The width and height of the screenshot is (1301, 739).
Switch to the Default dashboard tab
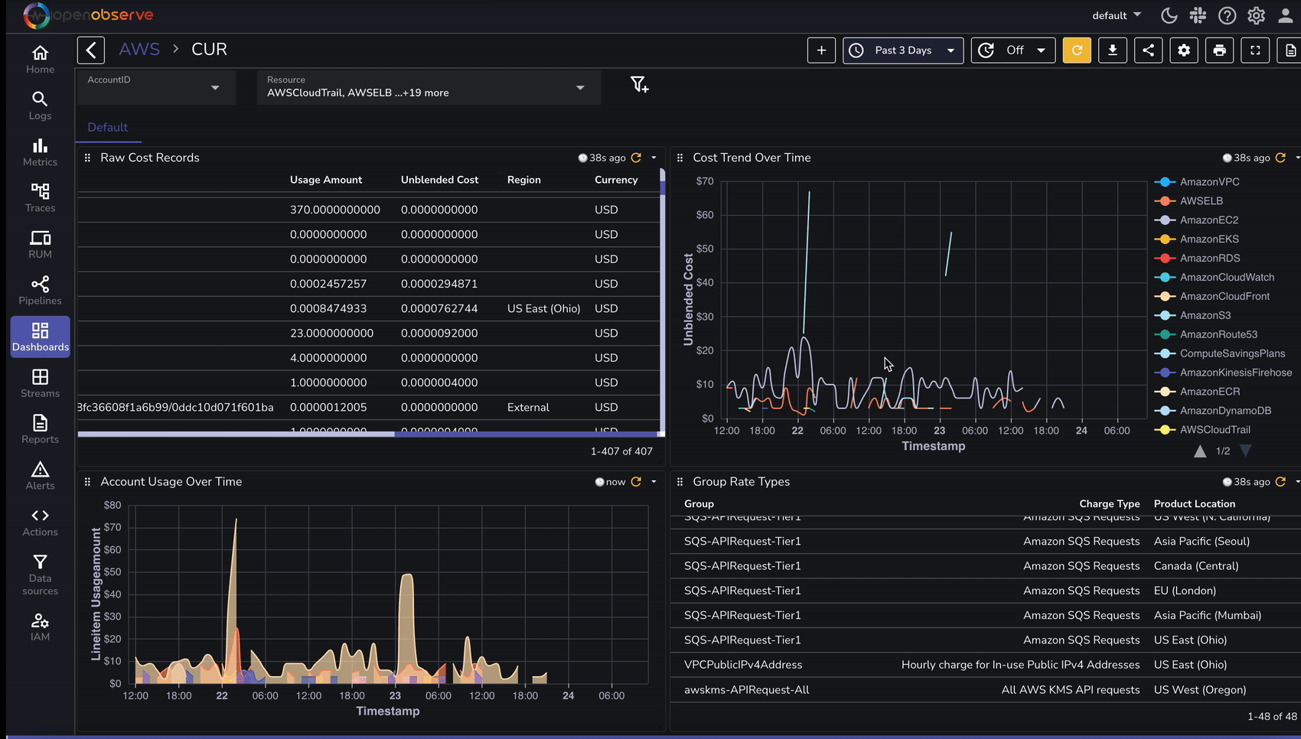[108, 127]
